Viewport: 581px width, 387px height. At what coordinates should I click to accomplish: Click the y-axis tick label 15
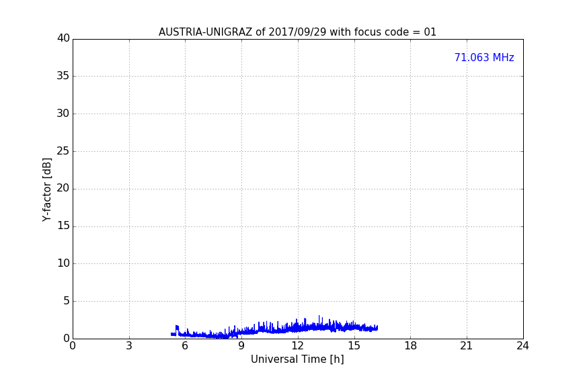click(63, 226)
